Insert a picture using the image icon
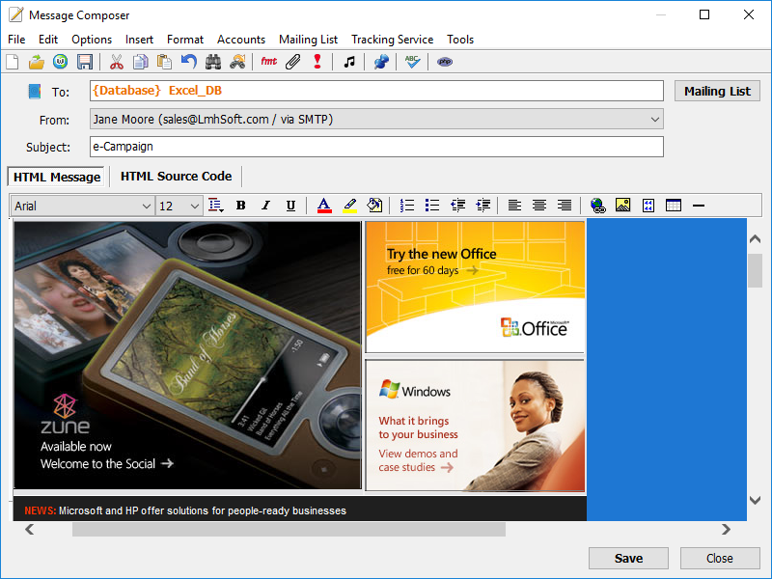 622,206
